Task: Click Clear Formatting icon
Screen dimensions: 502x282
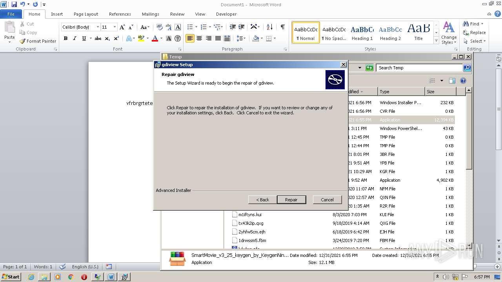Action: [159, 27]
